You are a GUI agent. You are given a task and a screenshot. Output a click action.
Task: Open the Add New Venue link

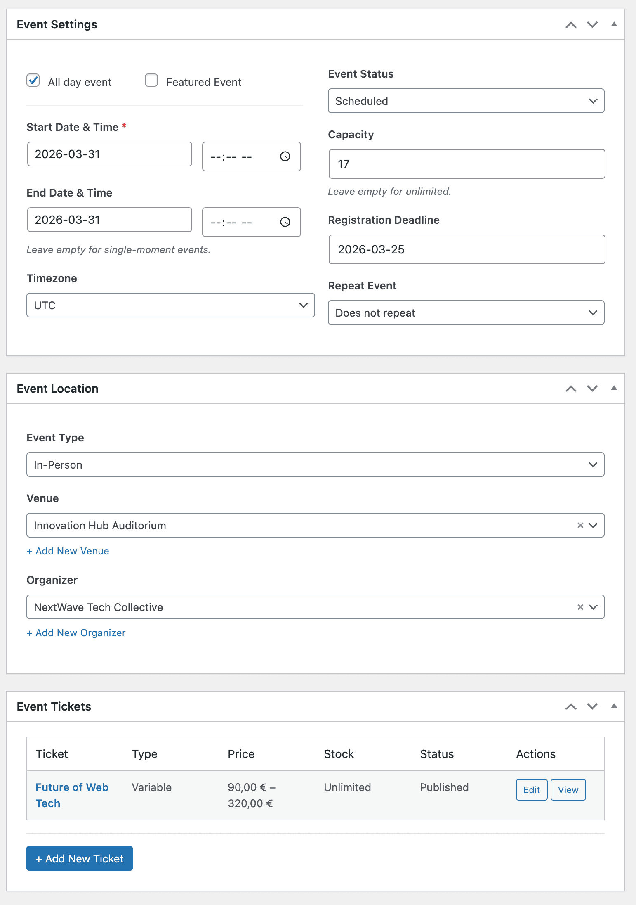click(68, 551)
